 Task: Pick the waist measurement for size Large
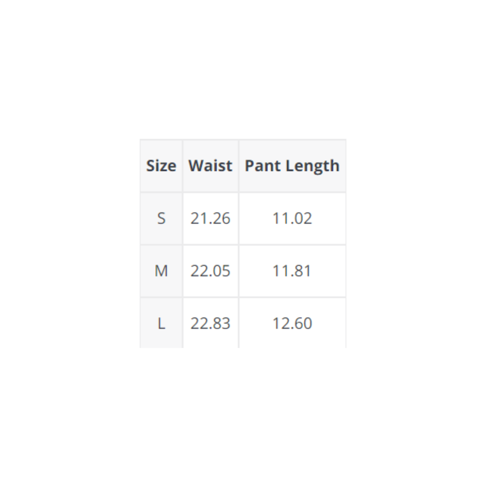click(x=210, y=324)
